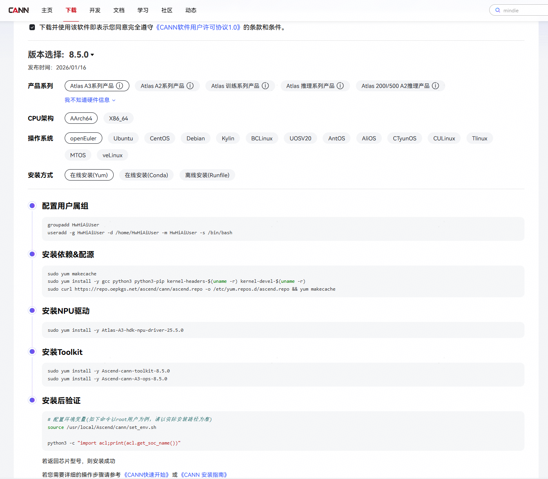Click the search magnifier icon

pyautogui.click(x=498, y=10)
